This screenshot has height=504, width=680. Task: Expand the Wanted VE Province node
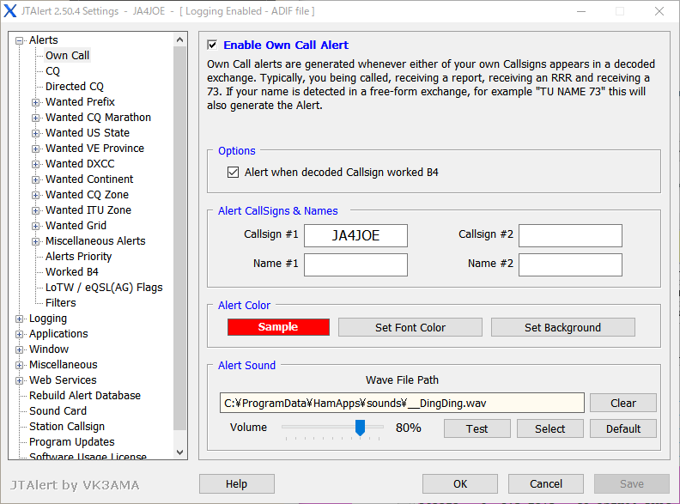point(35,149)
